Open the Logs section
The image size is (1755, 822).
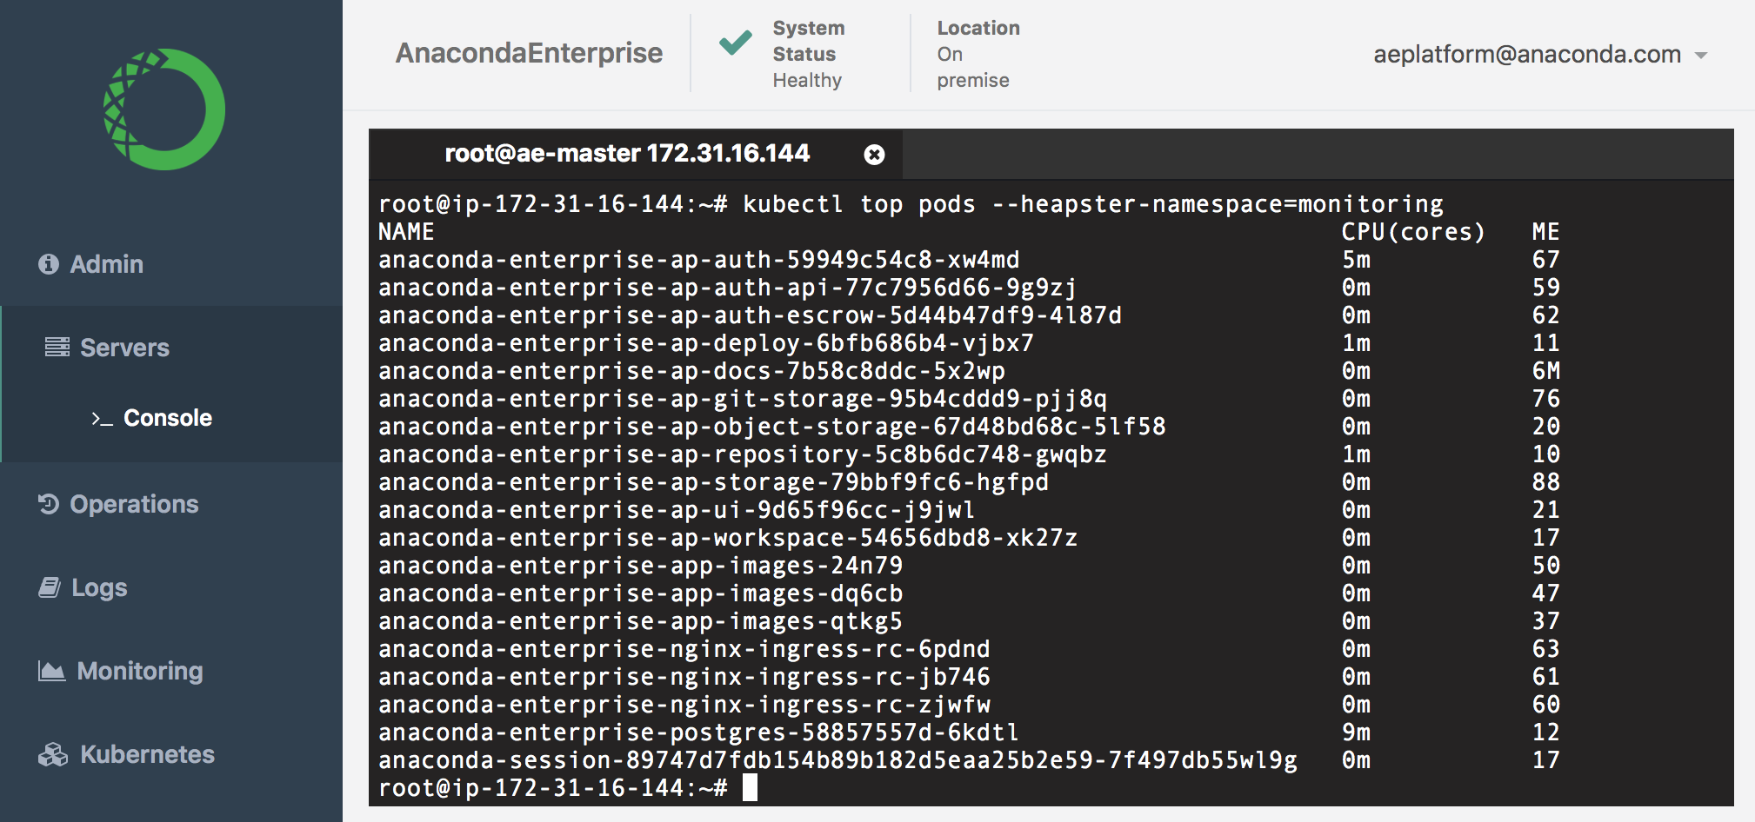pyautogui.click(x=99, y=588)
